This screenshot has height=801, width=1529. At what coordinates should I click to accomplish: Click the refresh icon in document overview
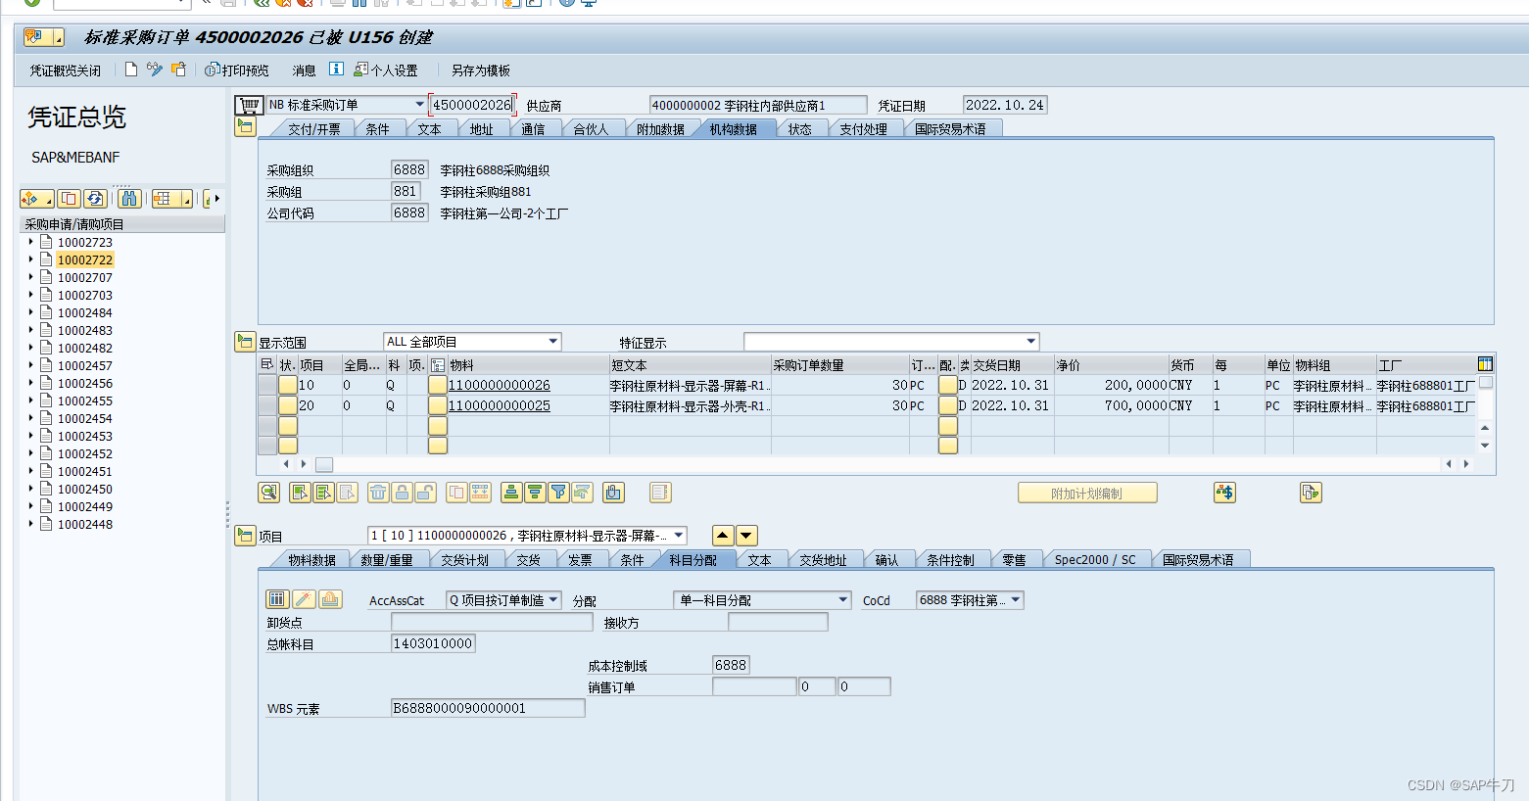[x=95, y=199]
